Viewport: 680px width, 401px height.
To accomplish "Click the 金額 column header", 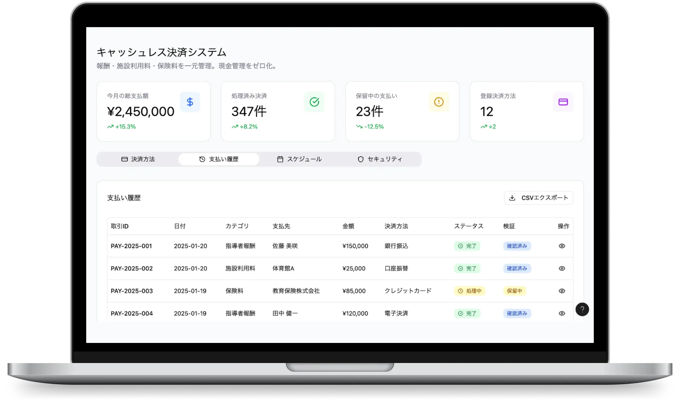I will coord(348,226).
